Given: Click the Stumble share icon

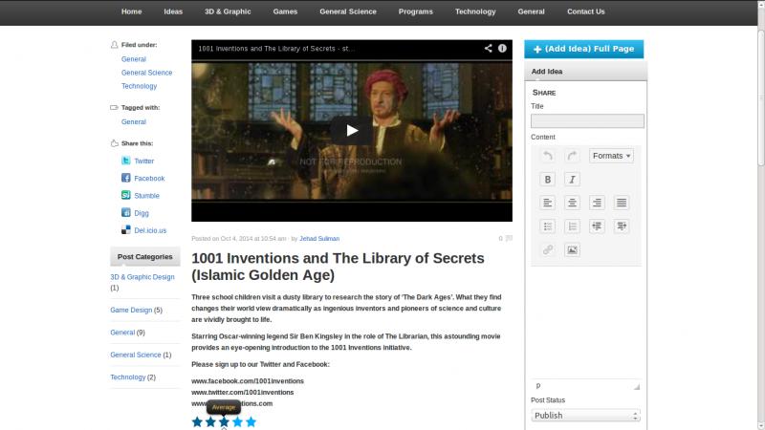Looking at the screenshot, I should (126, 195).
